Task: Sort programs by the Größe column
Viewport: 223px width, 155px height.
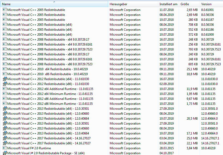Action: tap(185, 4)
